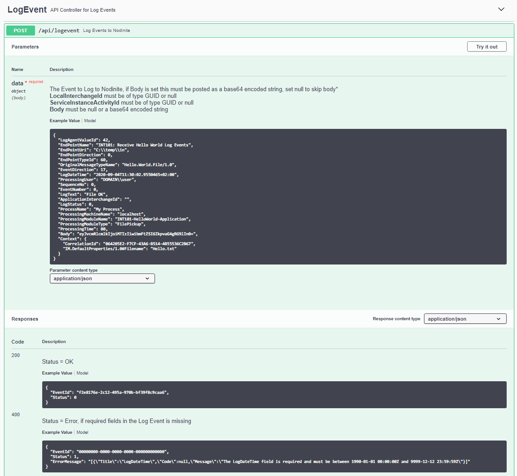This screenshot has height=476, width=517.
Task: Click the "OriginalMessageTypeName" line
Action: [117, 165]
